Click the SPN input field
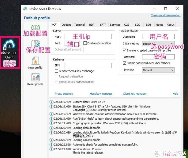This screenshot has width=188, height=158. point(88,65)
